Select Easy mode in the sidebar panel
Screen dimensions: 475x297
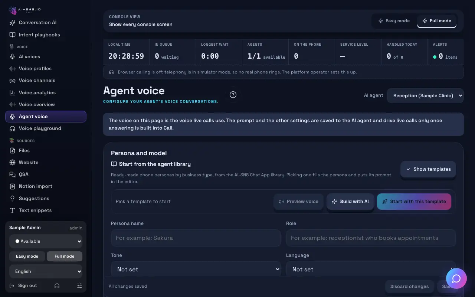point(27,256)
